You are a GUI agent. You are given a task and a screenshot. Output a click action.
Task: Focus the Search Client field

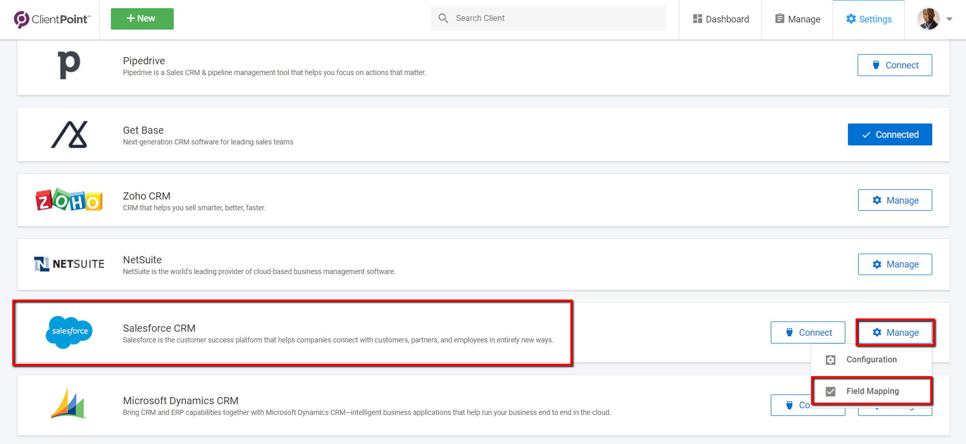548,18
